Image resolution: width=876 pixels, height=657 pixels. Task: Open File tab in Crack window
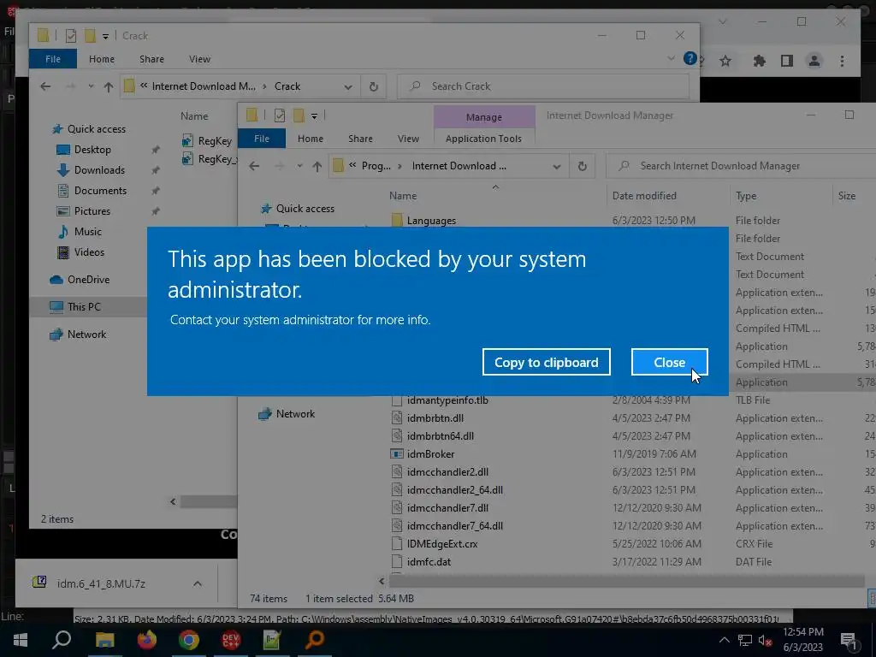tap(52, 59)
